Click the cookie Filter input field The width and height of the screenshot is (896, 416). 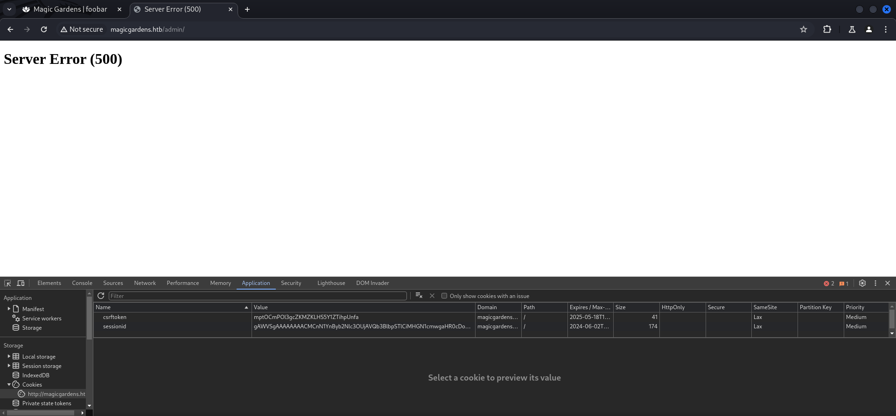pyautogui.click(x=257, y=296)
